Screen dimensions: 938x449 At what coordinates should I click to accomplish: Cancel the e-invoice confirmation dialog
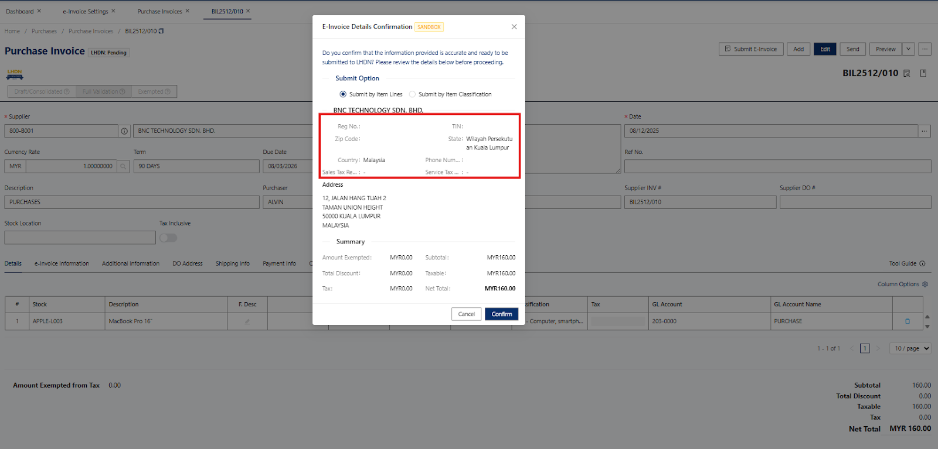pos(467,314)
